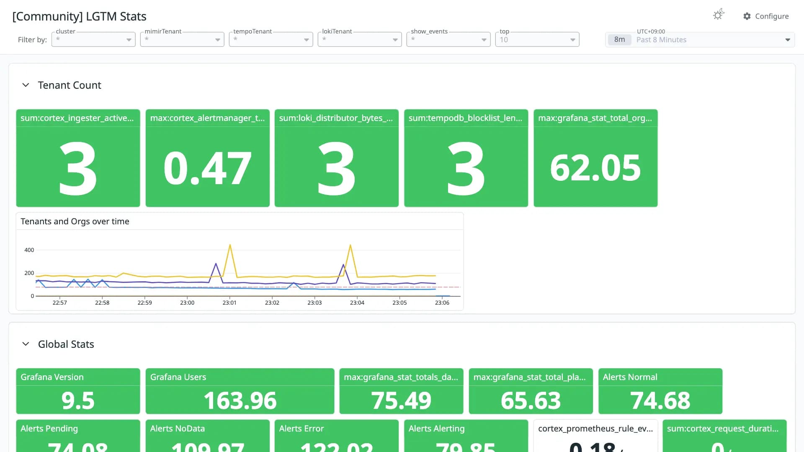Click the sum:cortex_ingester_active widget showing 3

[x=78, y=158]
